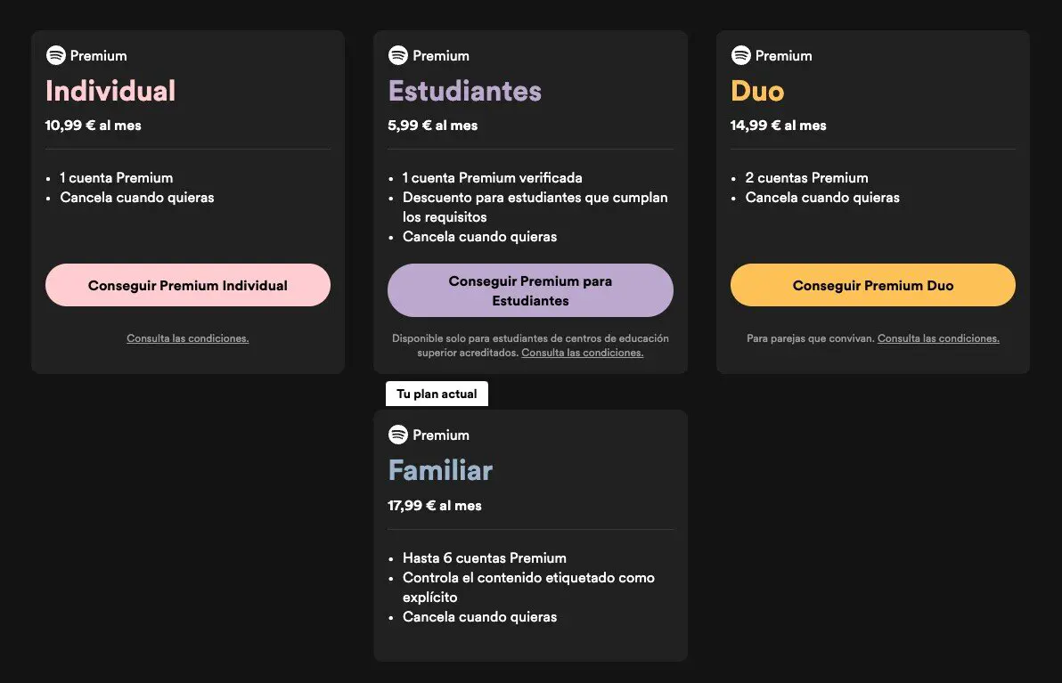This screenshot has width=1062, height=683.
Task: Select the 5,99 € al mes price
Action: 433,126
